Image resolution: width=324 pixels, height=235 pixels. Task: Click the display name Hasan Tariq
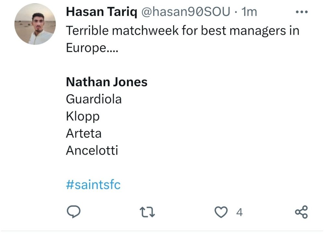[x=101, y=12]
